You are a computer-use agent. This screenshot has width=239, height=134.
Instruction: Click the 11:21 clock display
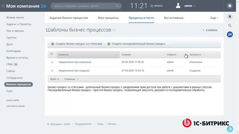click(139, 6)
